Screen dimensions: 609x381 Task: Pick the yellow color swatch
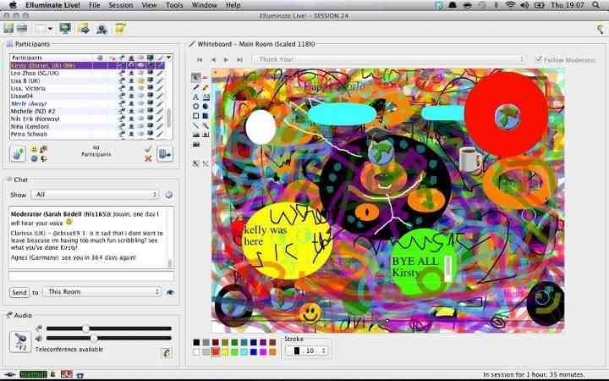click(x=225, y=351)
